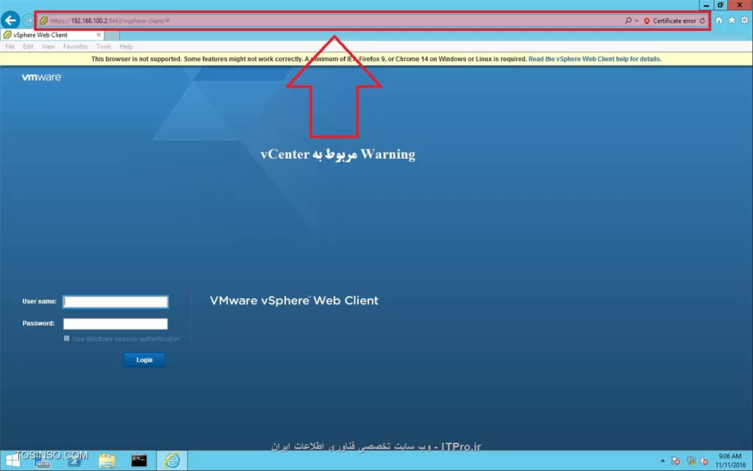Click the page icon in address bar
Image resolution: width=753 pixels, height=471 pixels.
43,21
